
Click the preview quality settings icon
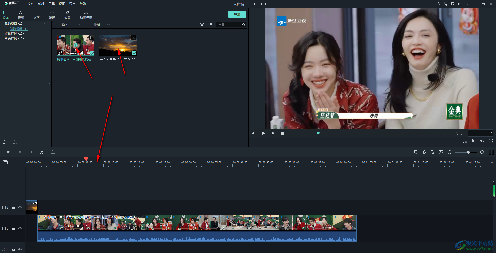(x=464, y=141)
